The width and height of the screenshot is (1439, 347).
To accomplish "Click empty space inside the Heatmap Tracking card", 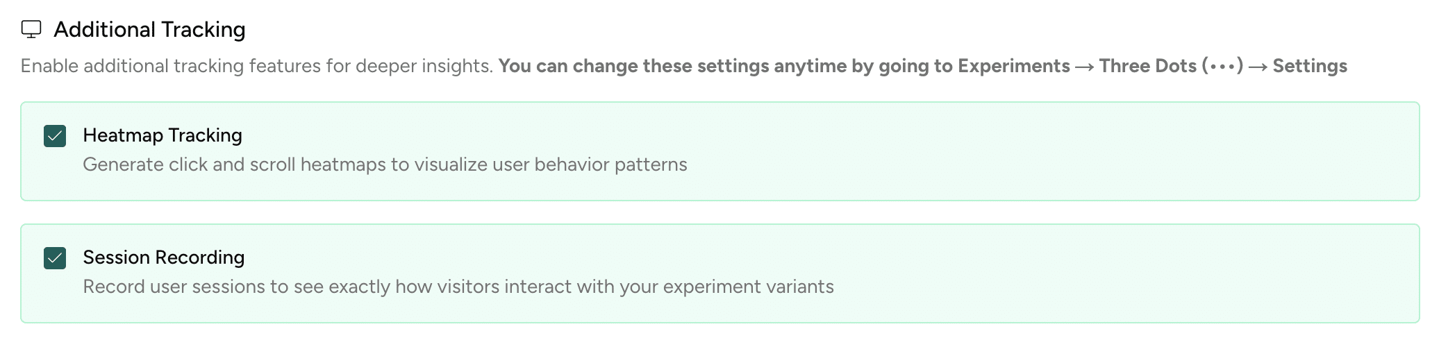I will pyautogui.click(x=1042, y=151).
